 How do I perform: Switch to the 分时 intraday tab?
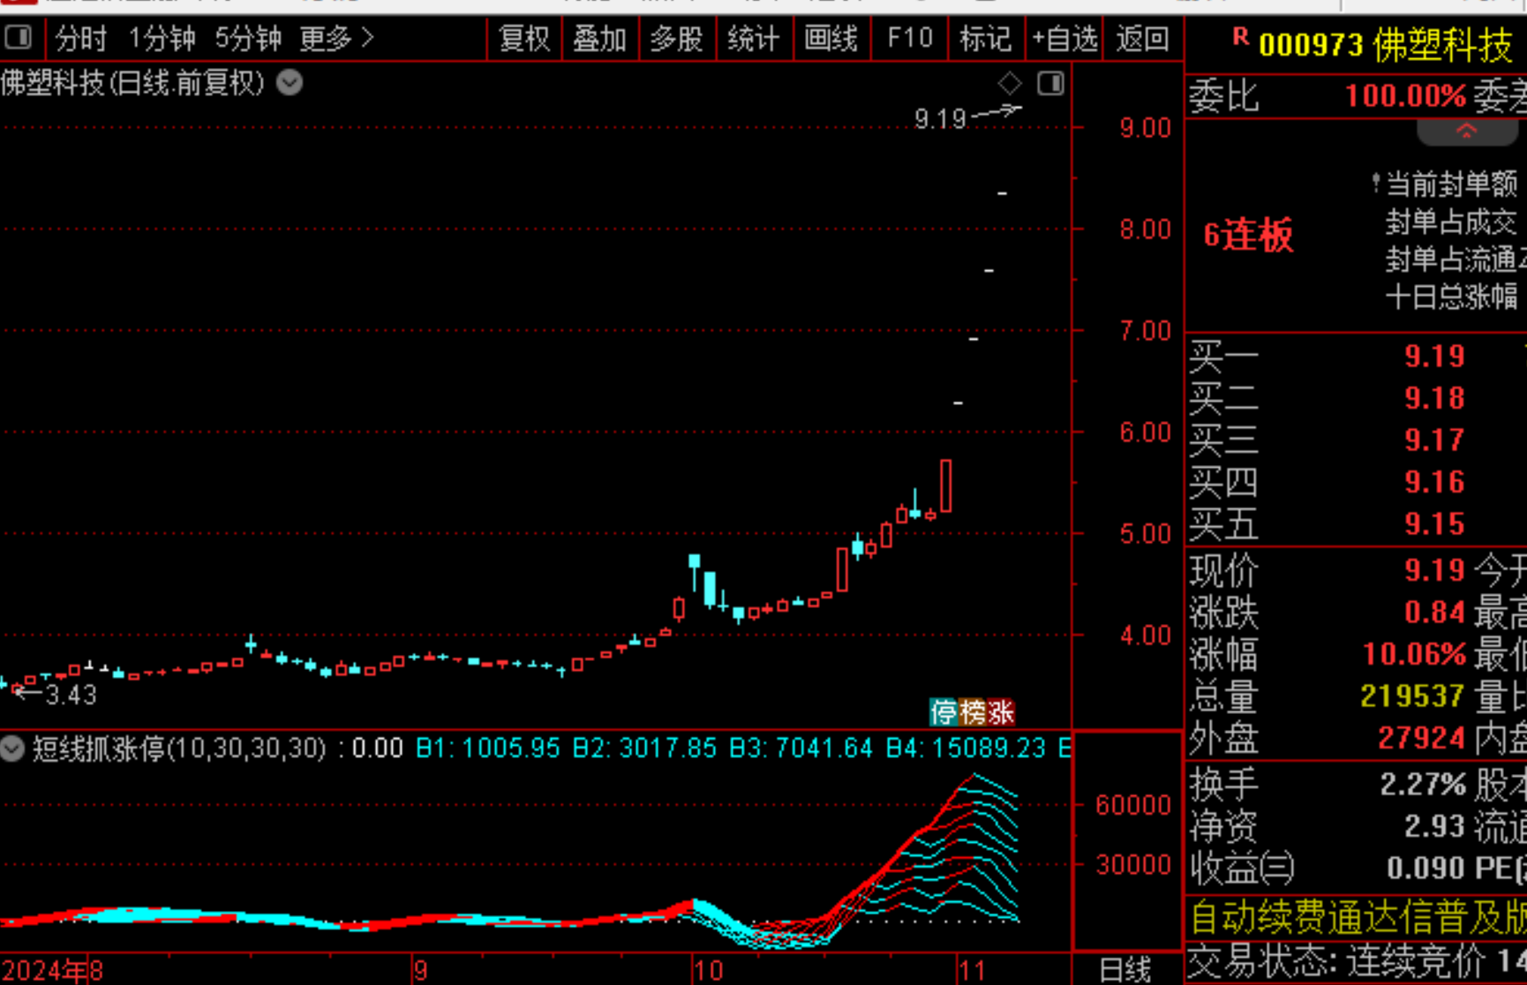80,39
